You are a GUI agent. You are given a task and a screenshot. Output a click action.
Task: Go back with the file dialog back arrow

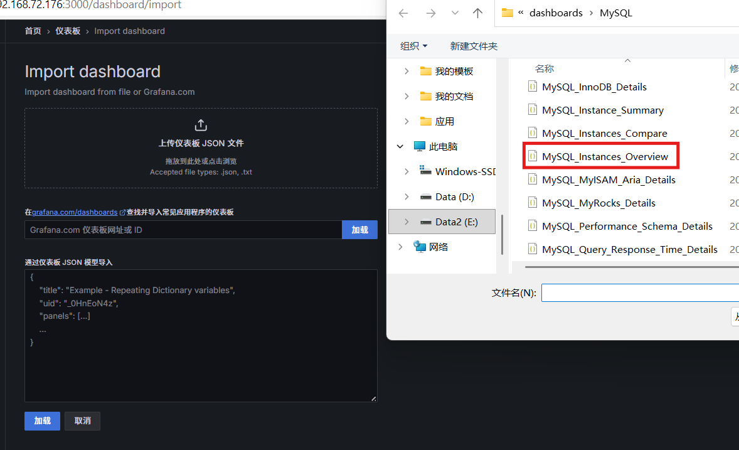click(403, 13)
